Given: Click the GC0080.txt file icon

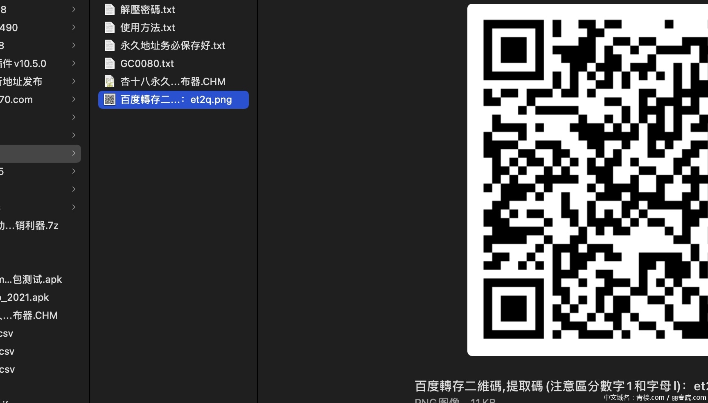Looking at the screenshot, I should [109, 63].
